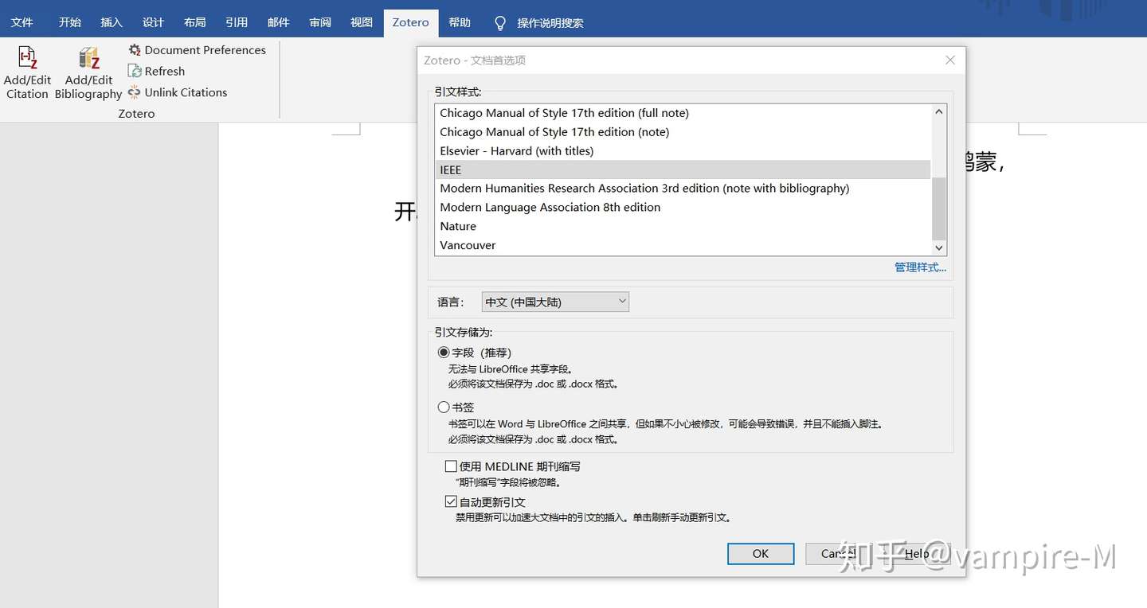Click the citation style list scroll-down arrow
The image size is (1147, 608).
(939, 247)
